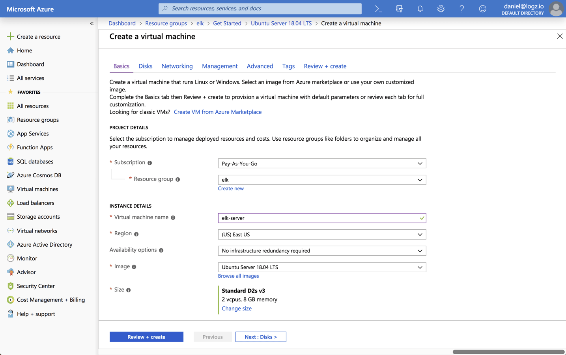Screen dimensions: 566x355
Task: Open the Region dropdown
Action: 322,234
